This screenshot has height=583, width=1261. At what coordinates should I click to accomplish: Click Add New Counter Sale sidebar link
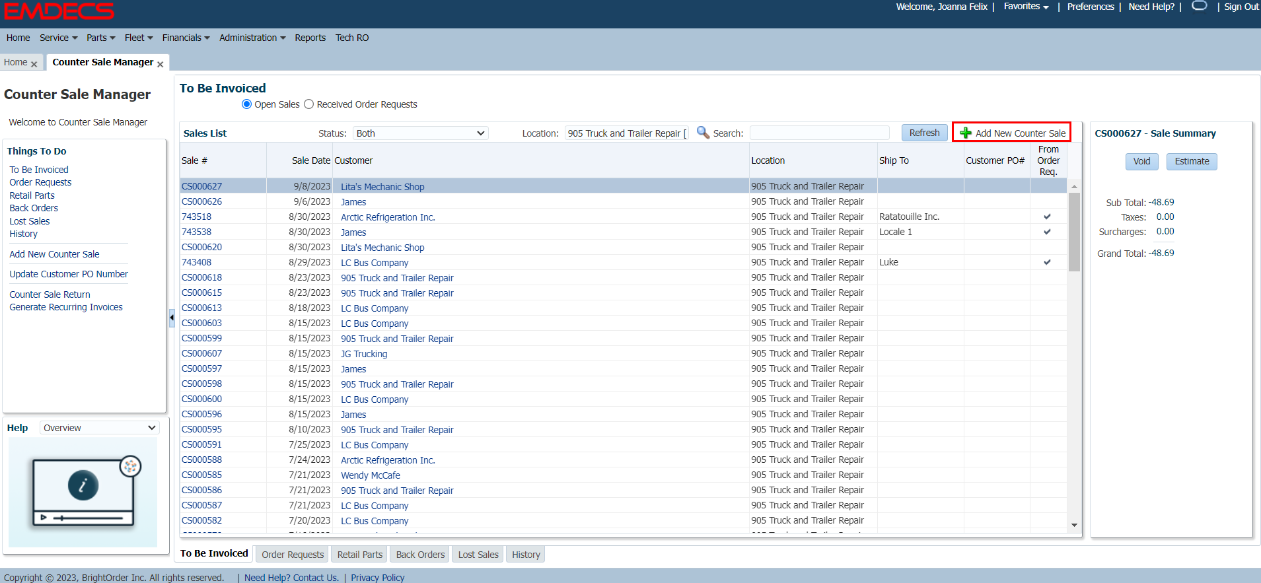point(54,254)
